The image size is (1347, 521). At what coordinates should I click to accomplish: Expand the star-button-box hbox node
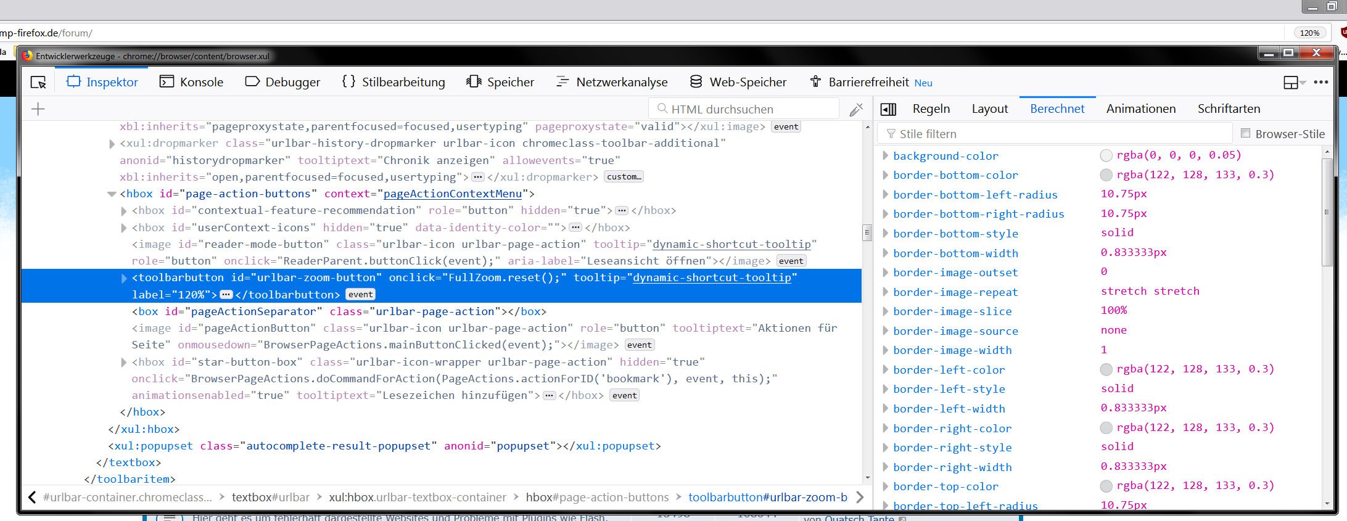(124, 363)
